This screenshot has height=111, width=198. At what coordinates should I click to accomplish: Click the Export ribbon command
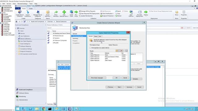[x=118, y=11]
